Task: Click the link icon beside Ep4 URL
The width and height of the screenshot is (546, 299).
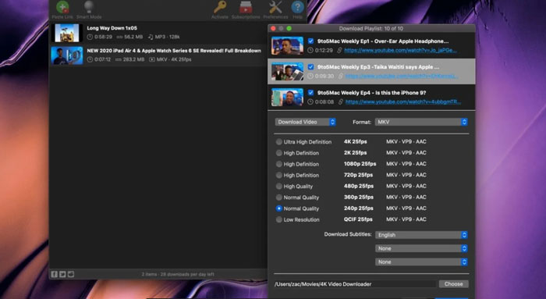Action: 341,101
